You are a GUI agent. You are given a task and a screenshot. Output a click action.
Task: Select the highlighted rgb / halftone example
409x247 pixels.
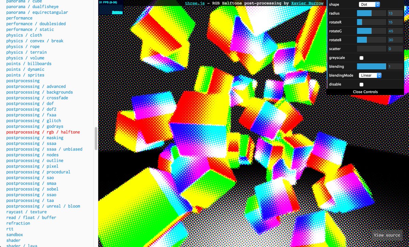[43, 132]
